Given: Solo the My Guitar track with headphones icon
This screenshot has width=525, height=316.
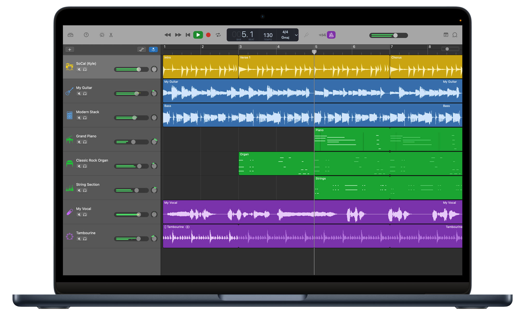Looking at the screenshot, I should pos(85,94).
